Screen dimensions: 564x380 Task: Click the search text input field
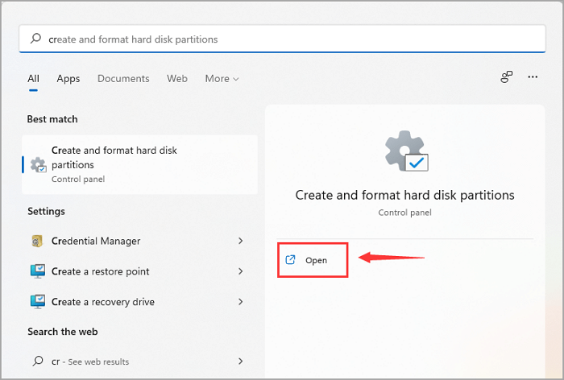pyautogui.click(x=282, y=39)
